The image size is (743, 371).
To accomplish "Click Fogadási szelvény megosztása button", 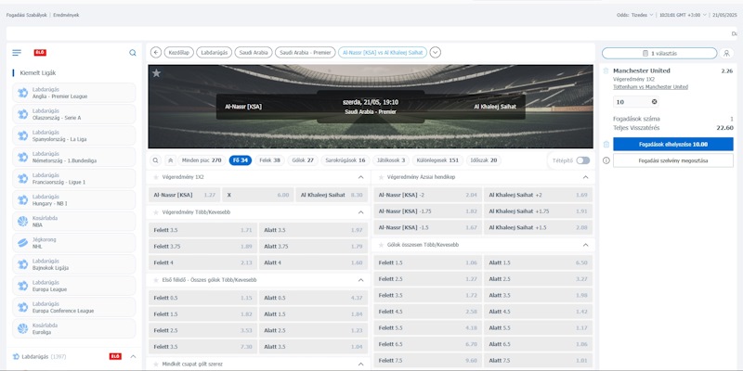I will tap(672, 160).
